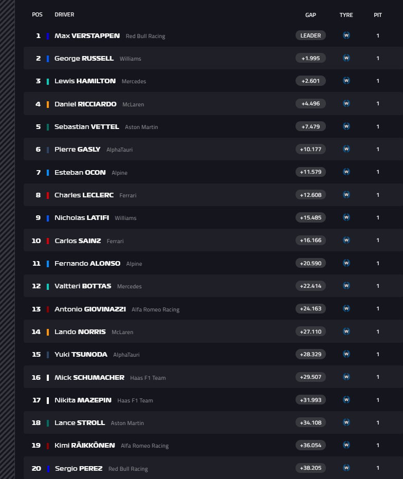This screenshot has width=403, height=479.
Task: Click the wet tyre icon in Verstappen's row
Action: point(346,35)
